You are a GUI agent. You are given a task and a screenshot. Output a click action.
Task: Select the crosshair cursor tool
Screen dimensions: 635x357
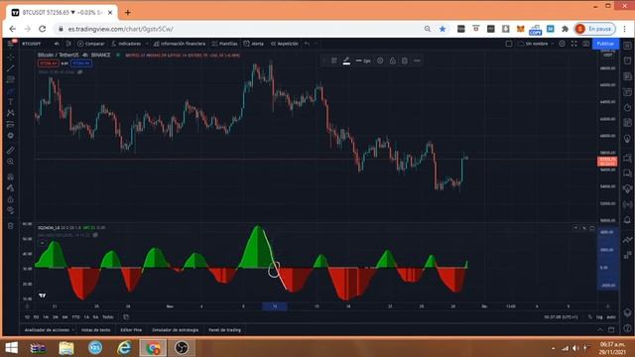pos(11,57)
